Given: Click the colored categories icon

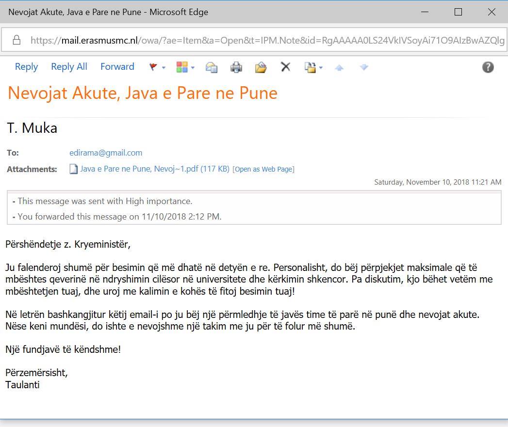Looking at the screenshot, I should pos(182,67).
